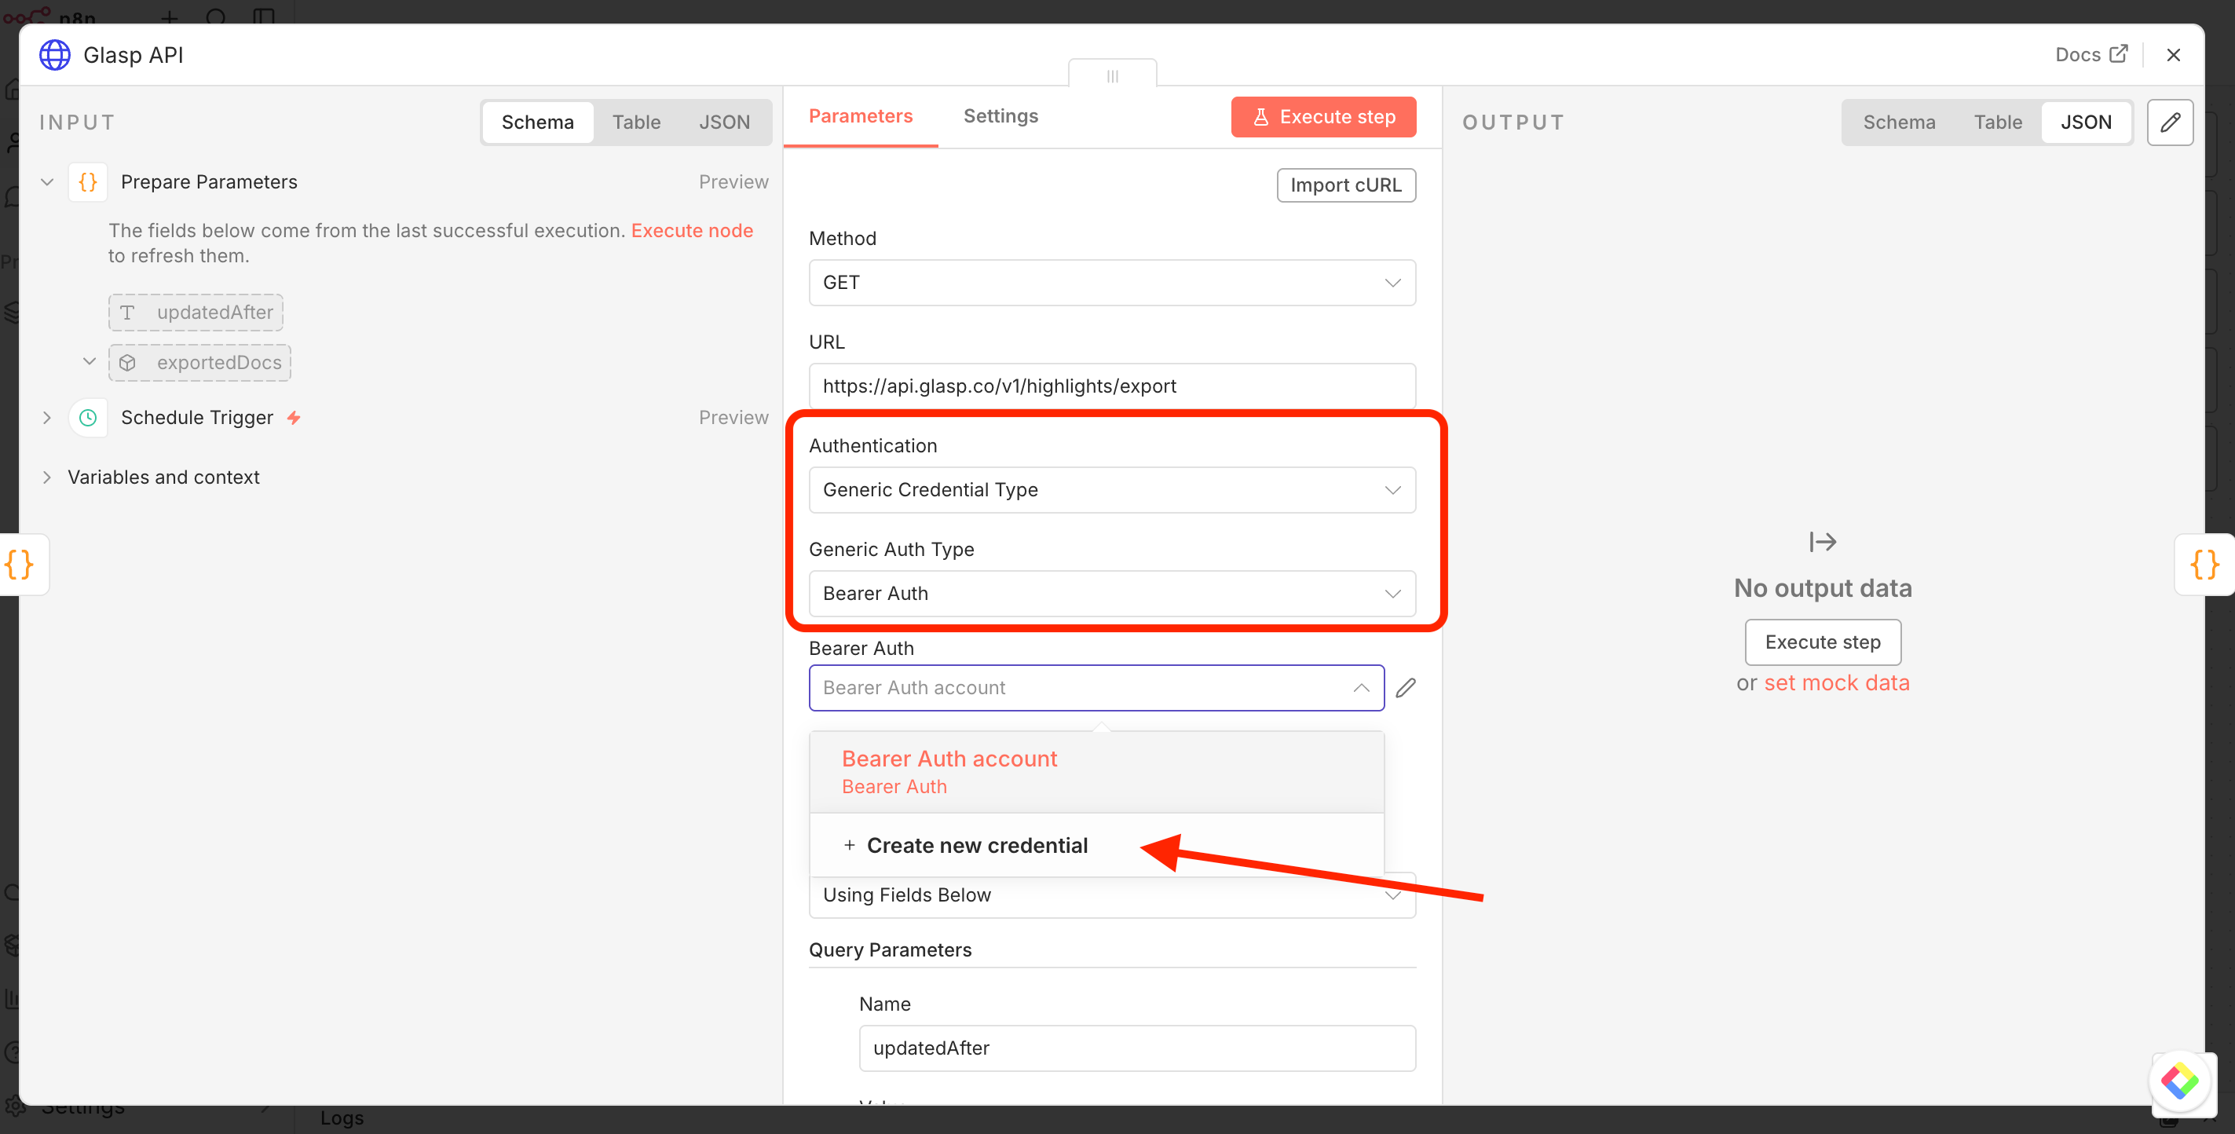
Task: Switch to the Settings tab
Action: 1000,116
